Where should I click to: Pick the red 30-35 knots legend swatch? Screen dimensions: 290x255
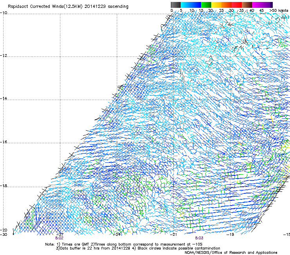(237, 5)
